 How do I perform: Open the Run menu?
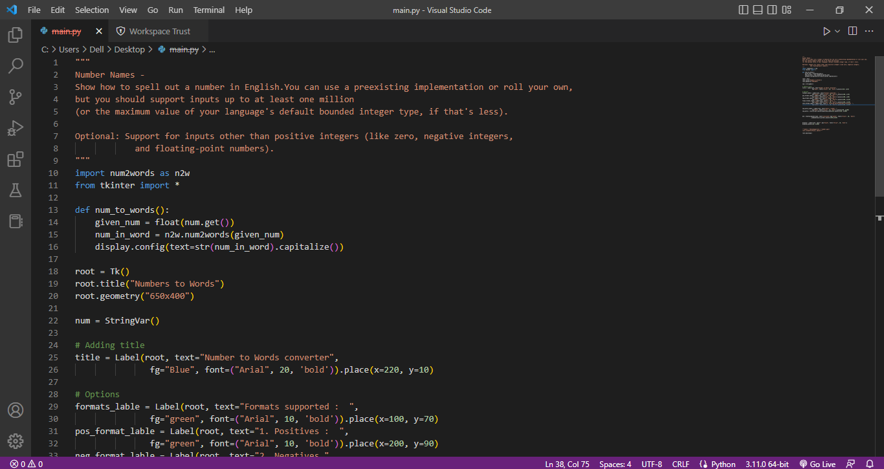pyautogui.click(x=175, y=10)
